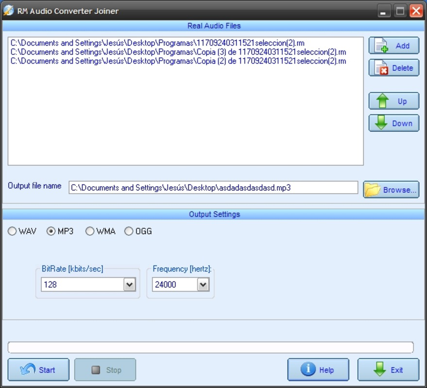The width and height of the screenshot is (427, 388).
Task: Click the conversion progress bar
Action: pyautogui.click(x=211, y=347)
